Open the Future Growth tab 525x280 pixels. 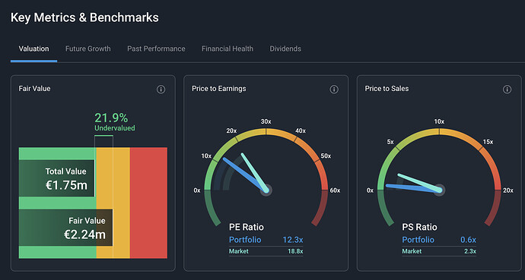coord(87,49)
